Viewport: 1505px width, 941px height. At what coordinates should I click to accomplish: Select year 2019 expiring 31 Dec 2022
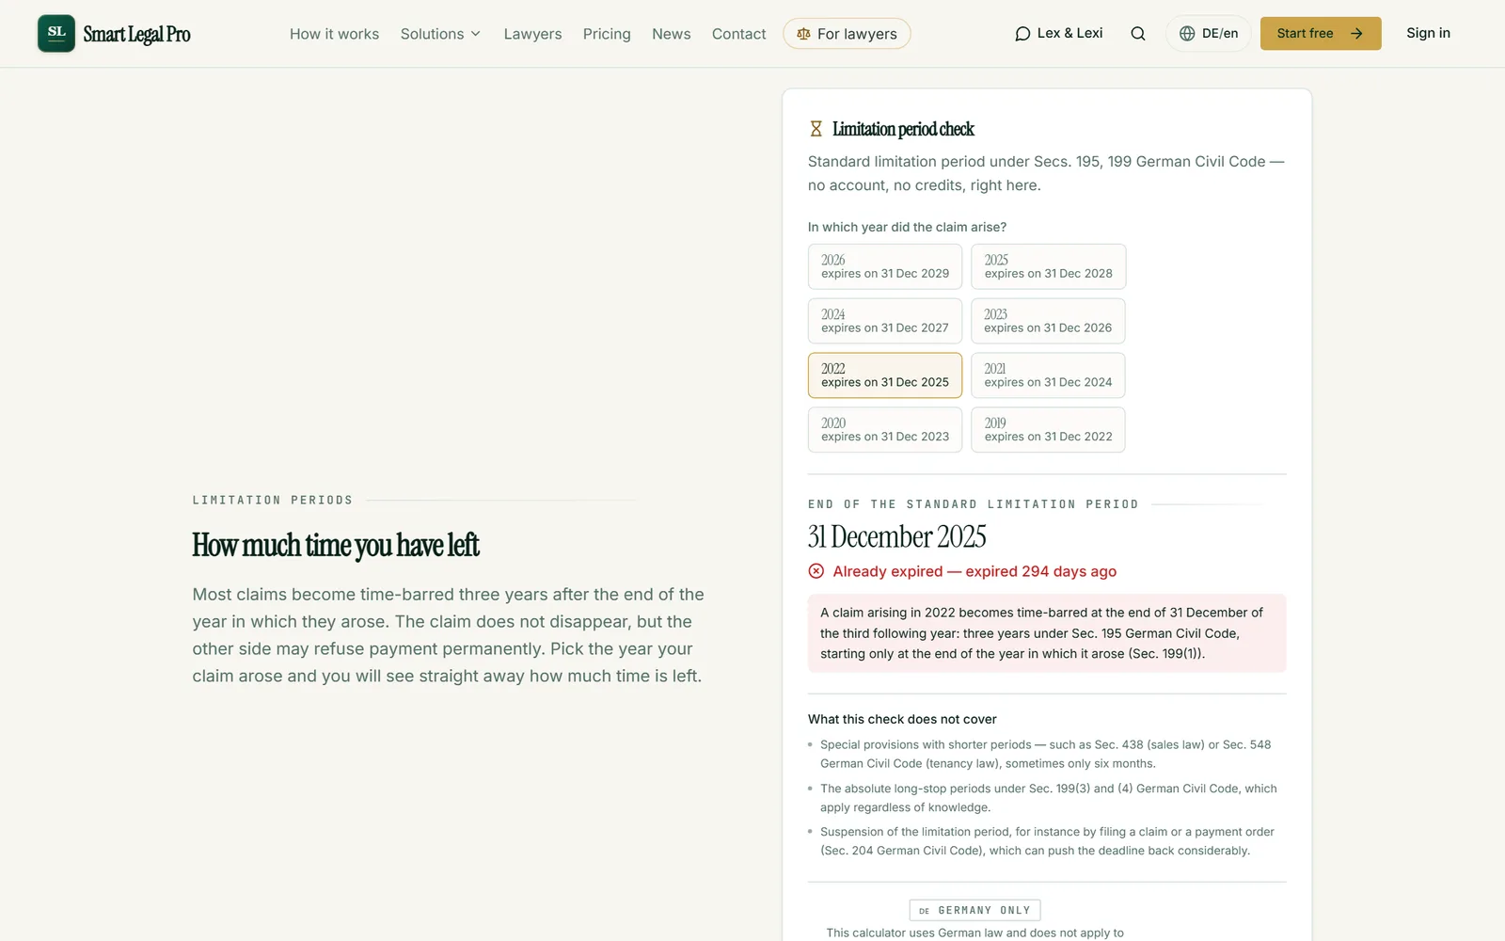(1048, 430)
